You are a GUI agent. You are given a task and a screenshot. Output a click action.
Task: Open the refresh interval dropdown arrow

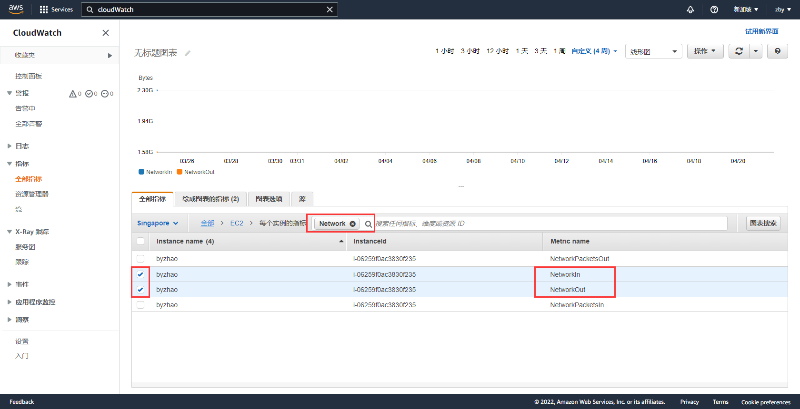tap(756, 51)
